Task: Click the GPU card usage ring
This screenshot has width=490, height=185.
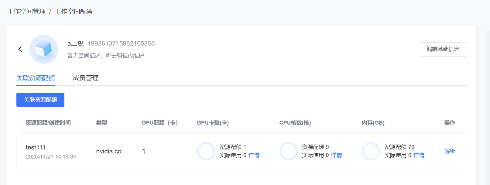Action: tap(206, 151)
